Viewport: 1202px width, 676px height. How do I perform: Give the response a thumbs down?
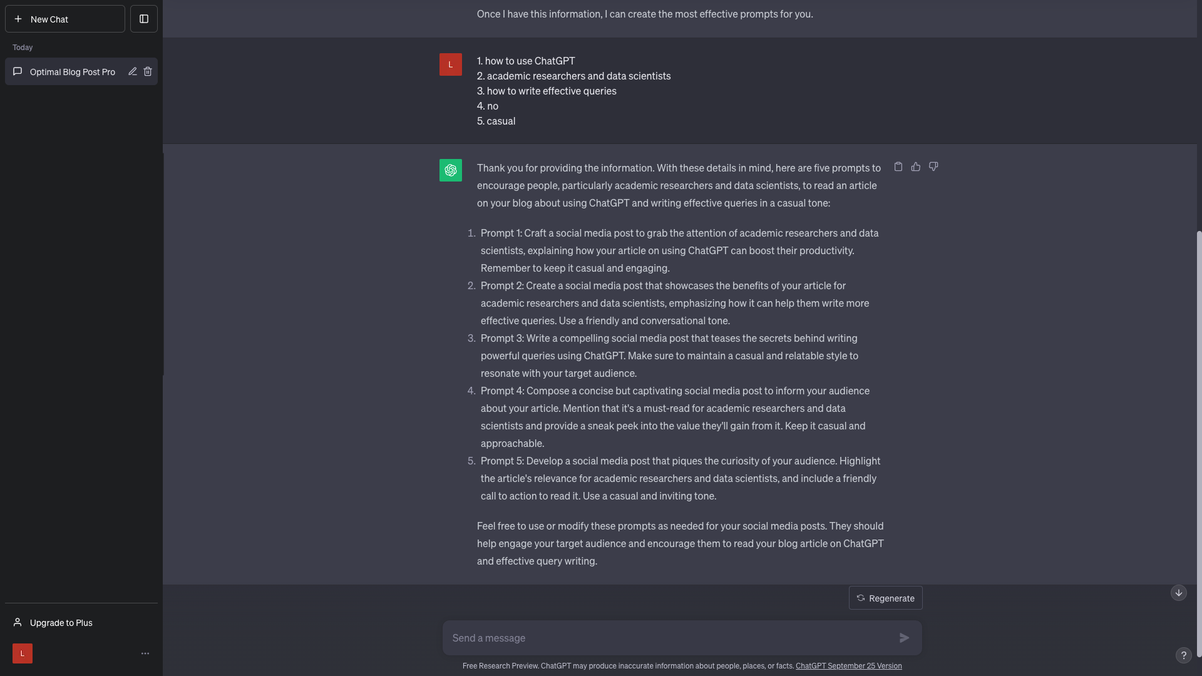point(933,166)
